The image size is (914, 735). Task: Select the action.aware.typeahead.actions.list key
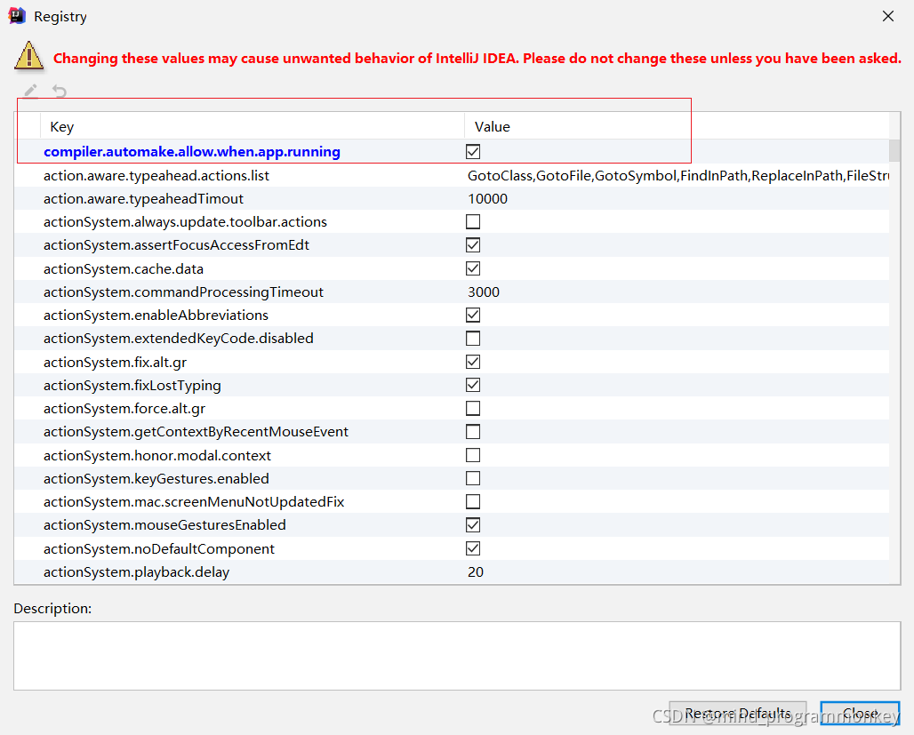point(156,175)
